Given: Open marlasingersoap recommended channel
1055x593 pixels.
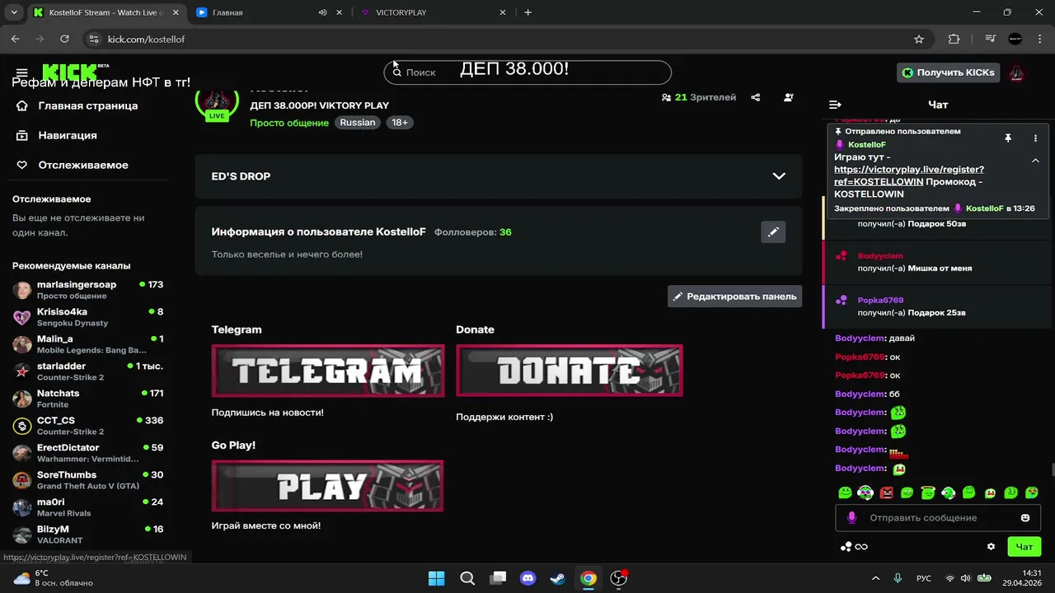Looking at the screenshot, I should pyautogui.click(x=87, y=290).
